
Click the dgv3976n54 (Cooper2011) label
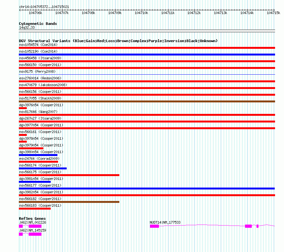(41, 105)
